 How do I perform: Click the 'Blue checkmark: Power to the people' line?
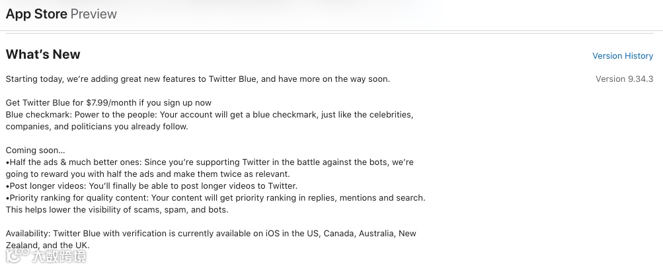click(209, 115)
